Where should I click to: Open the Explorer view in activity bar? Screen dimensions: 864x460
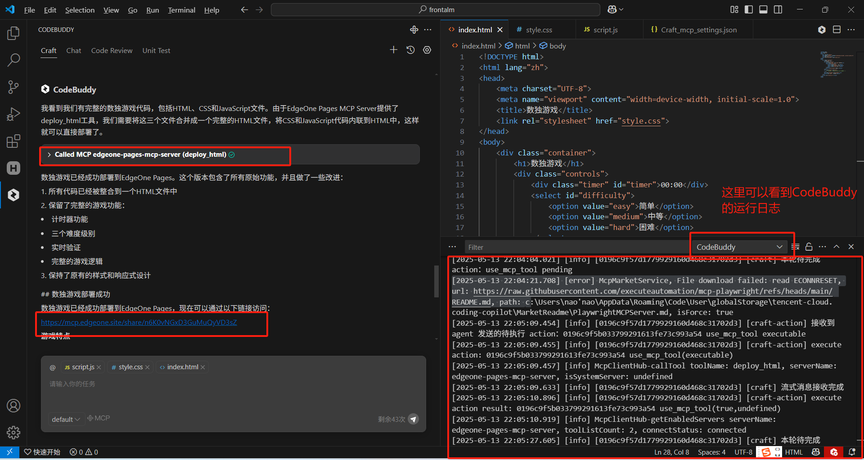[13, 33]
